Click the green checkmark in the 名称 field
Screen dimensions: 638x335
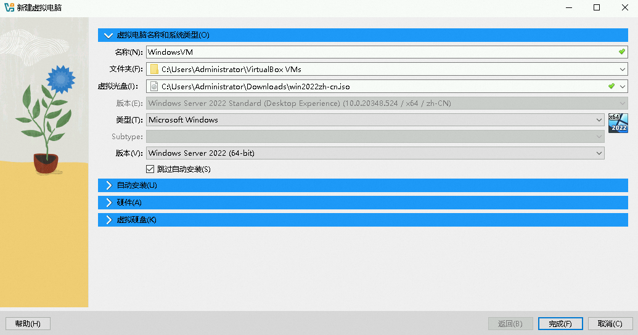point(622,52)
